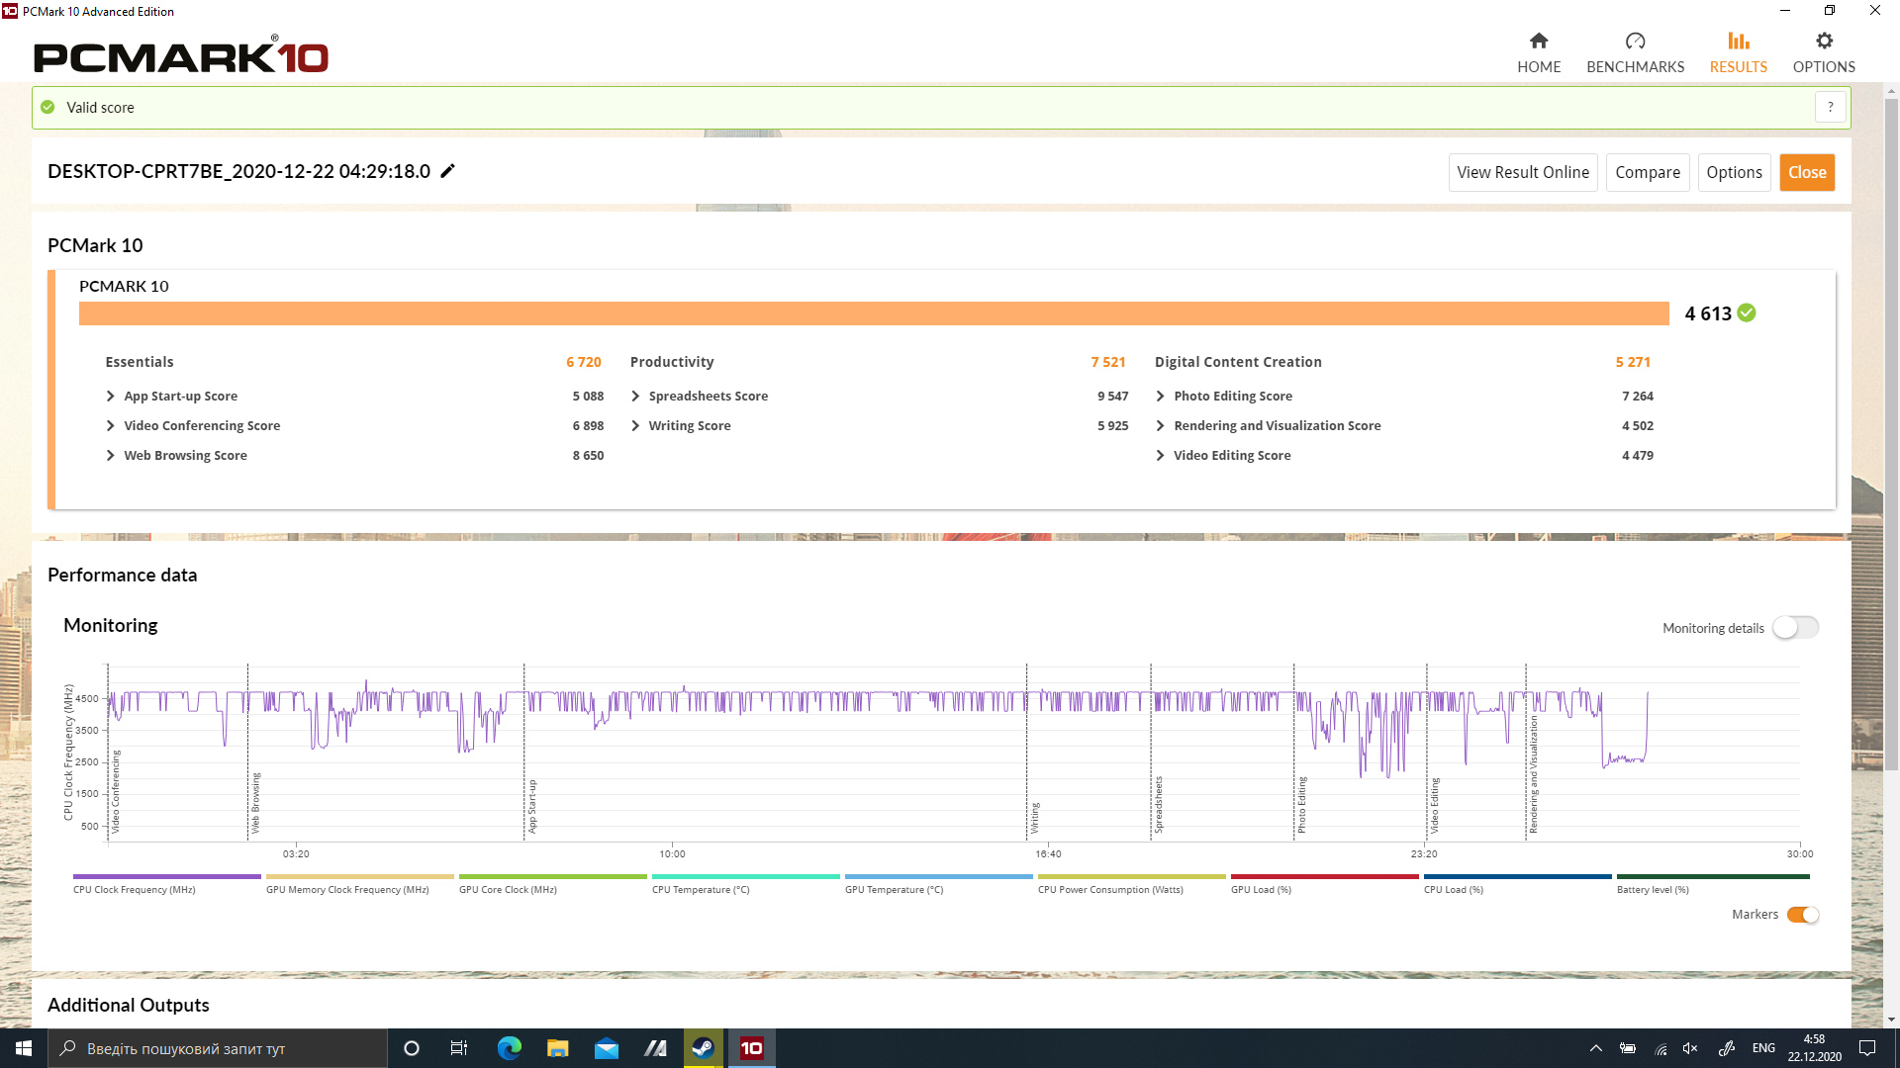Image resolution: width=1900 pixels, height=1068 pixels.
Task: Click the Photo Editing timeline marker
Action: click(1301, 804)
